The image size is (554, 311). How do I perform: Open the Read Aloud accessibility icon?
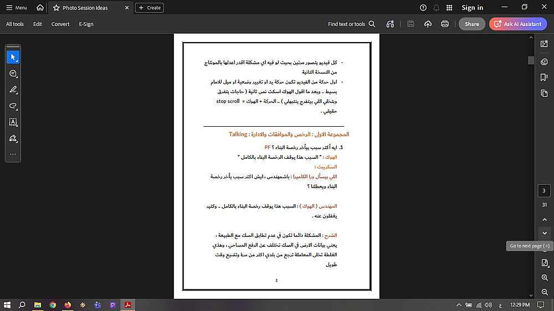coord(390,24)
